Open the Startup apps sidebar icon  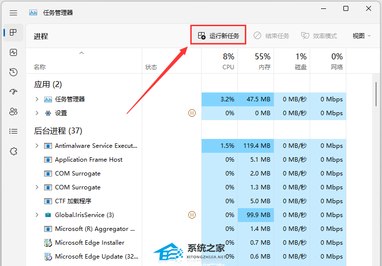[13, 91]
